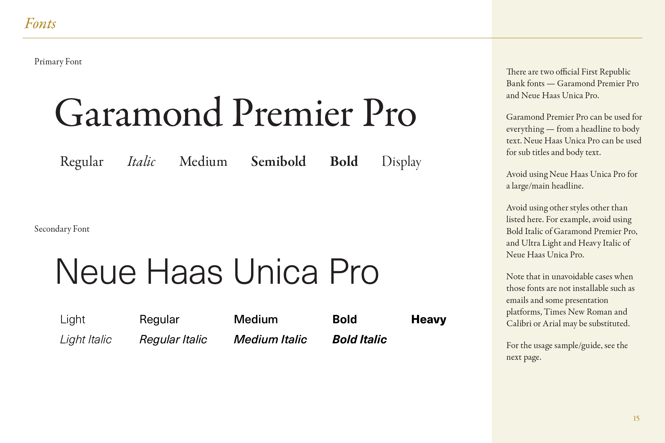The width and height of the screenshot is (665, 443).
Task: Click the page number 15
Action: (x=636, y=418)
